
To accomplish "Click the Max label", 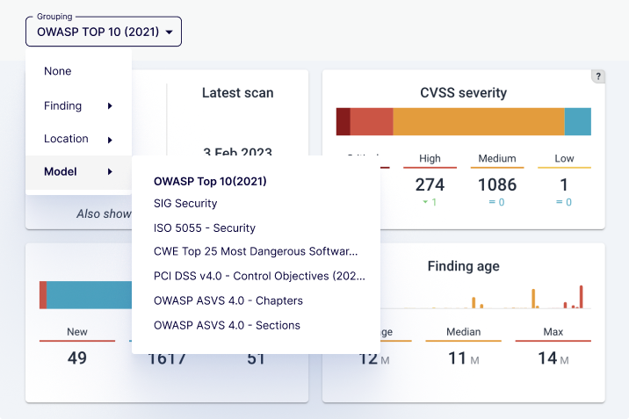I will click(x=553, y=331).
